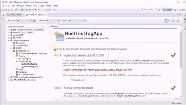Click the large HostTestTagApp folder icon
Screen dimensions: 186x105
coord(59,36)
